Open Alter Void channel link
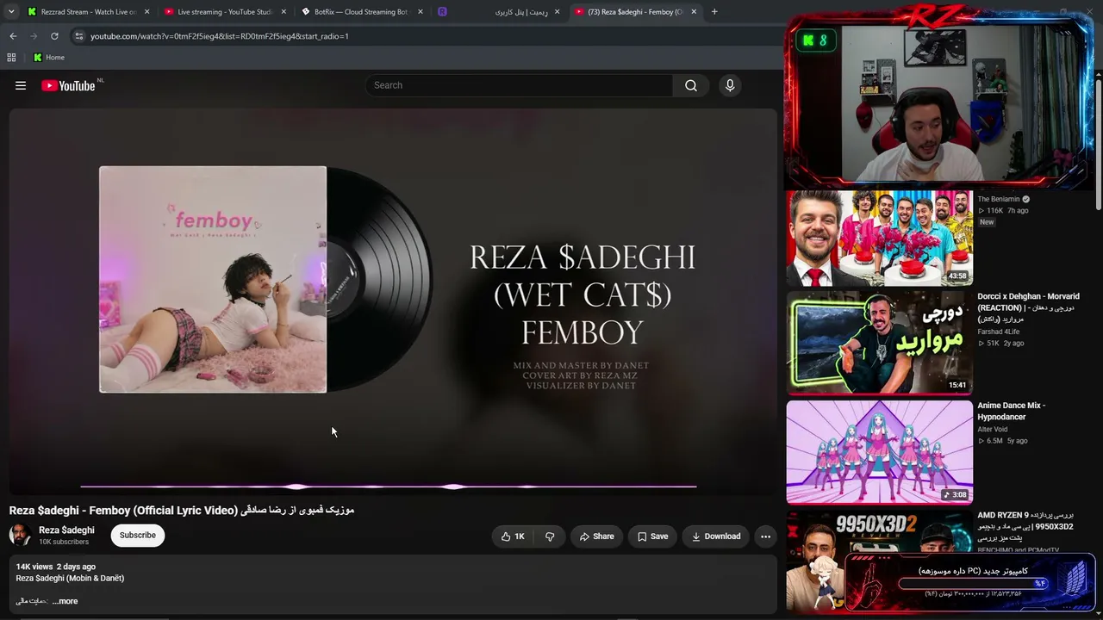 coord(993,429)
